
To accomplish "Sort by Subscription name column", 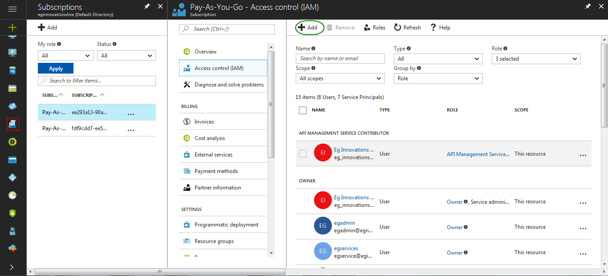I will point(53,95).
